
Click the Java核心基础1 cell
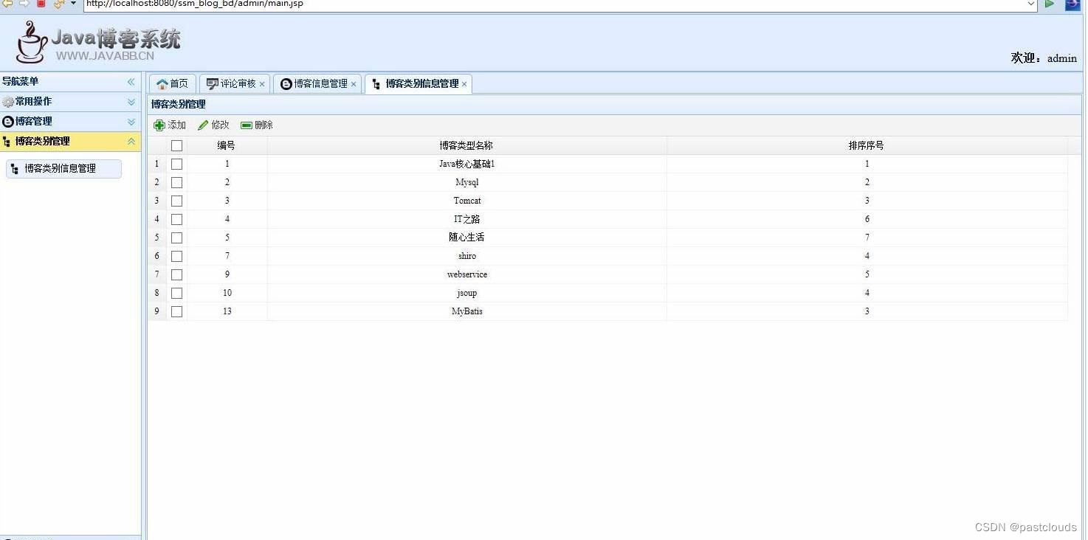coord(466,165)
